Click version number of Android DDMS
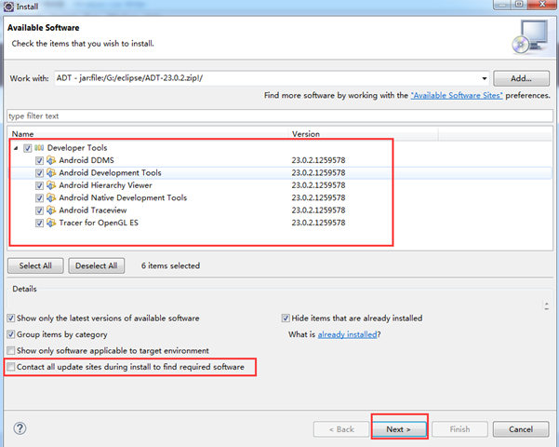The image size is (559, 447). tap(318, 160)
